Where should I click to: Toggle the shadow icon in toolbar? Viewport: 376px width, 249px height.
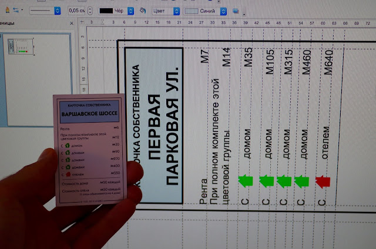236,11
